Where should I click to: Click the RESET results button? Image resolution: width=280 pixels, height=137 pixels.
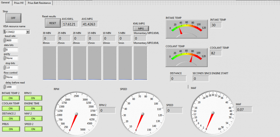[52, 23]
